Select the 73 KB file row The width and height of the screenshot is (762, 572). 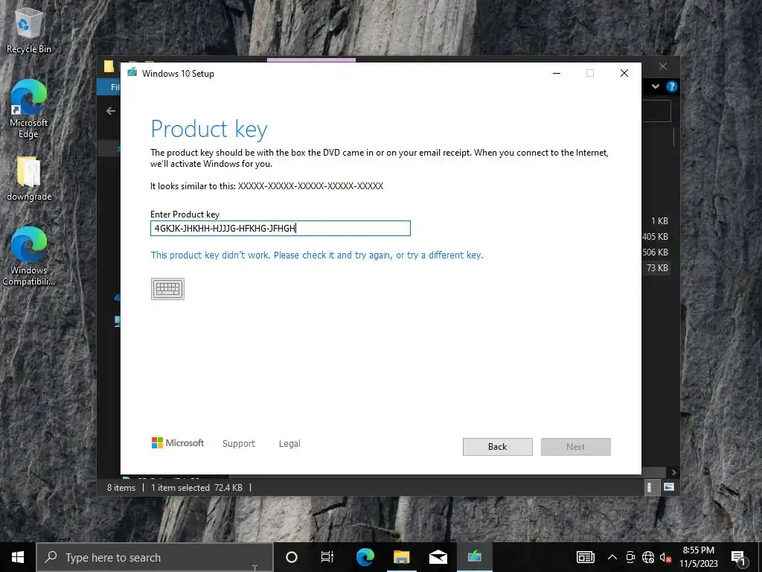[x=657, y=267]
